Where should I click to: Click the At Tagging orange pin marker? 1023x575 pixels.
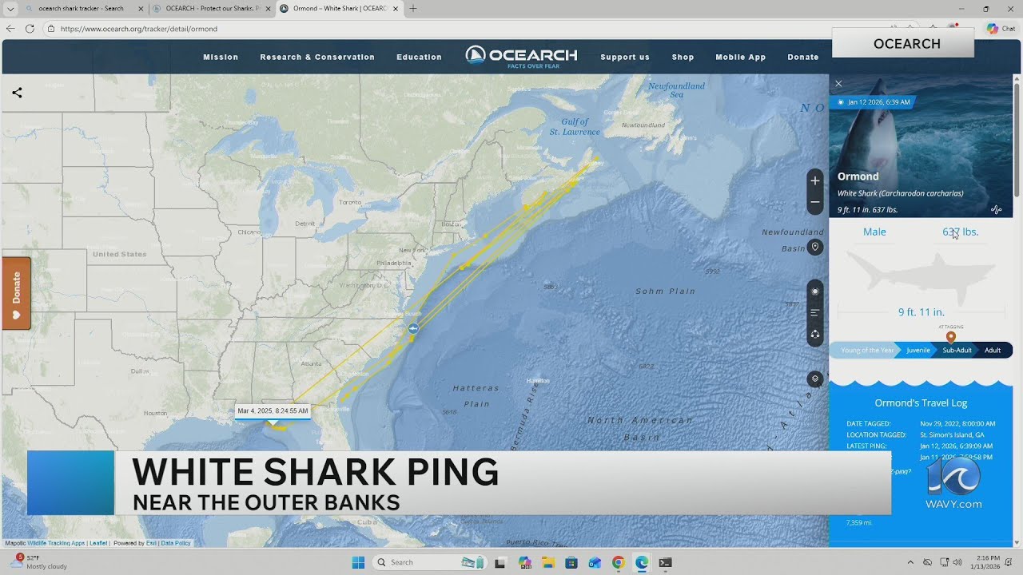(950, 336)
